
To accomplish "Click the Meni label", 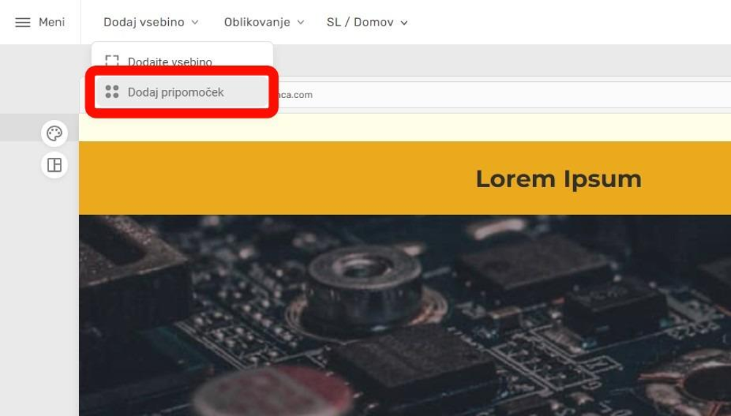I will (52, 22).
